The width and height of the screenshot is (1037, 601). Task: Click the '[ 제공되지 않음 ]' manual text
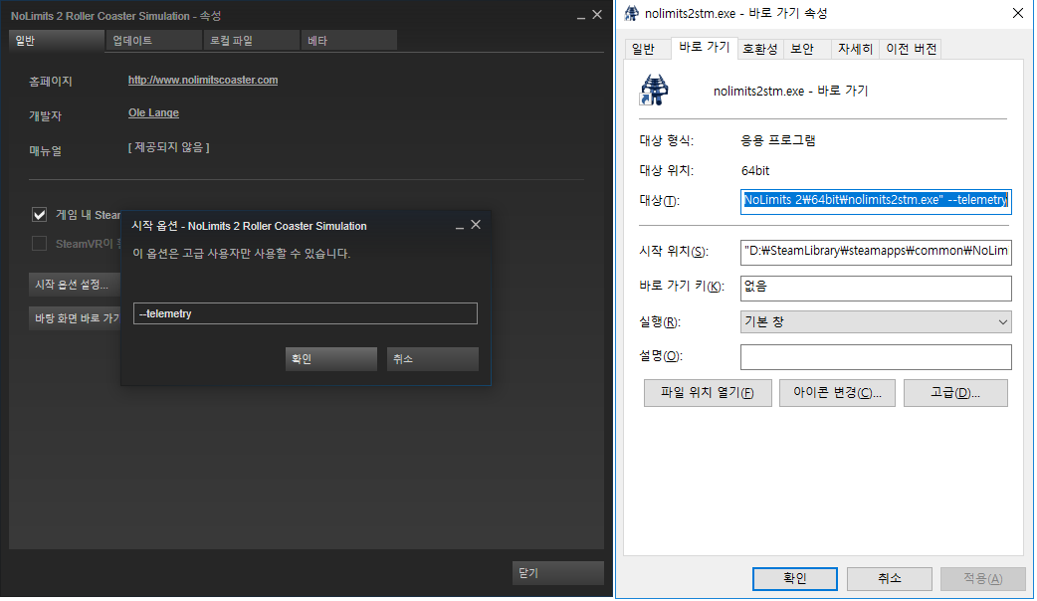click(168, 147)
